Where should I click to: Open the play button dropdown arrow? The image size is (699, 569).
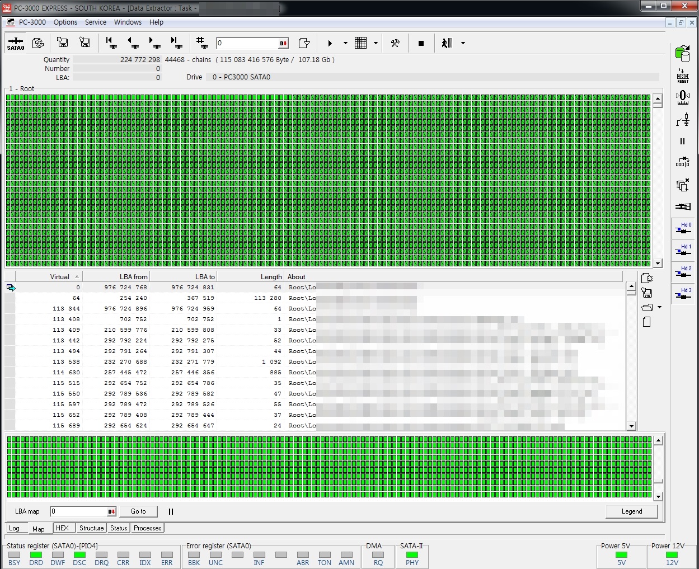[345, 43]
